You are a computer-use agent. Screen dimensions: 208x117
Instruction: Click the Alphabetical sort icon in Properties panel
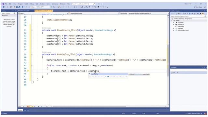pyautogui.click(x=174, y=73)
